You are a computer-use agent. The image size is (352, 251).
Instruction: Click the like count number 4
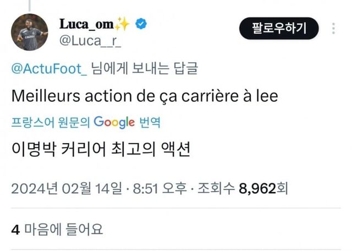[x=16, y=228]
